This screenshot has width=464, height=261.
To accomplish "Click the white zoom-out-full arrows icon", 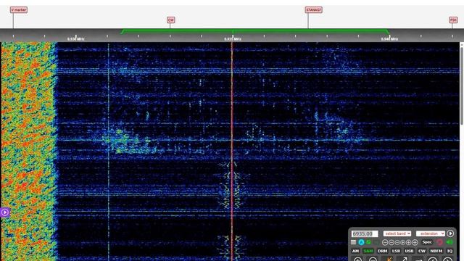I will point(404,260).
